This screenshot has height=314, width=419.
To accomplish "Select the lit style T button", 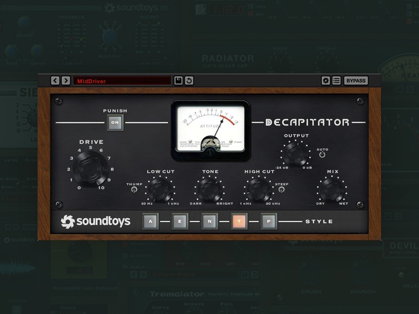I will pos(239,221).
